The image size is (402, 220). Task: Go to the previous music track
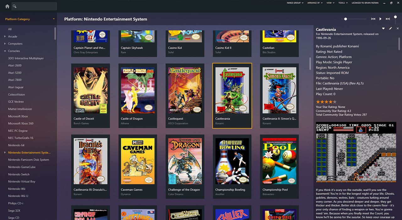(373, 19)
